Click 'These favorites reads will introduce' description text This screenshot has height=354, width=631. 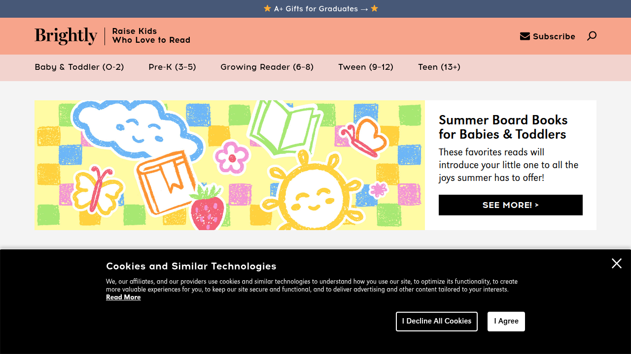point(509,165)
